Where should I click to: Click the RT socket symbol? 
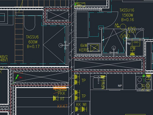point(56,98)
